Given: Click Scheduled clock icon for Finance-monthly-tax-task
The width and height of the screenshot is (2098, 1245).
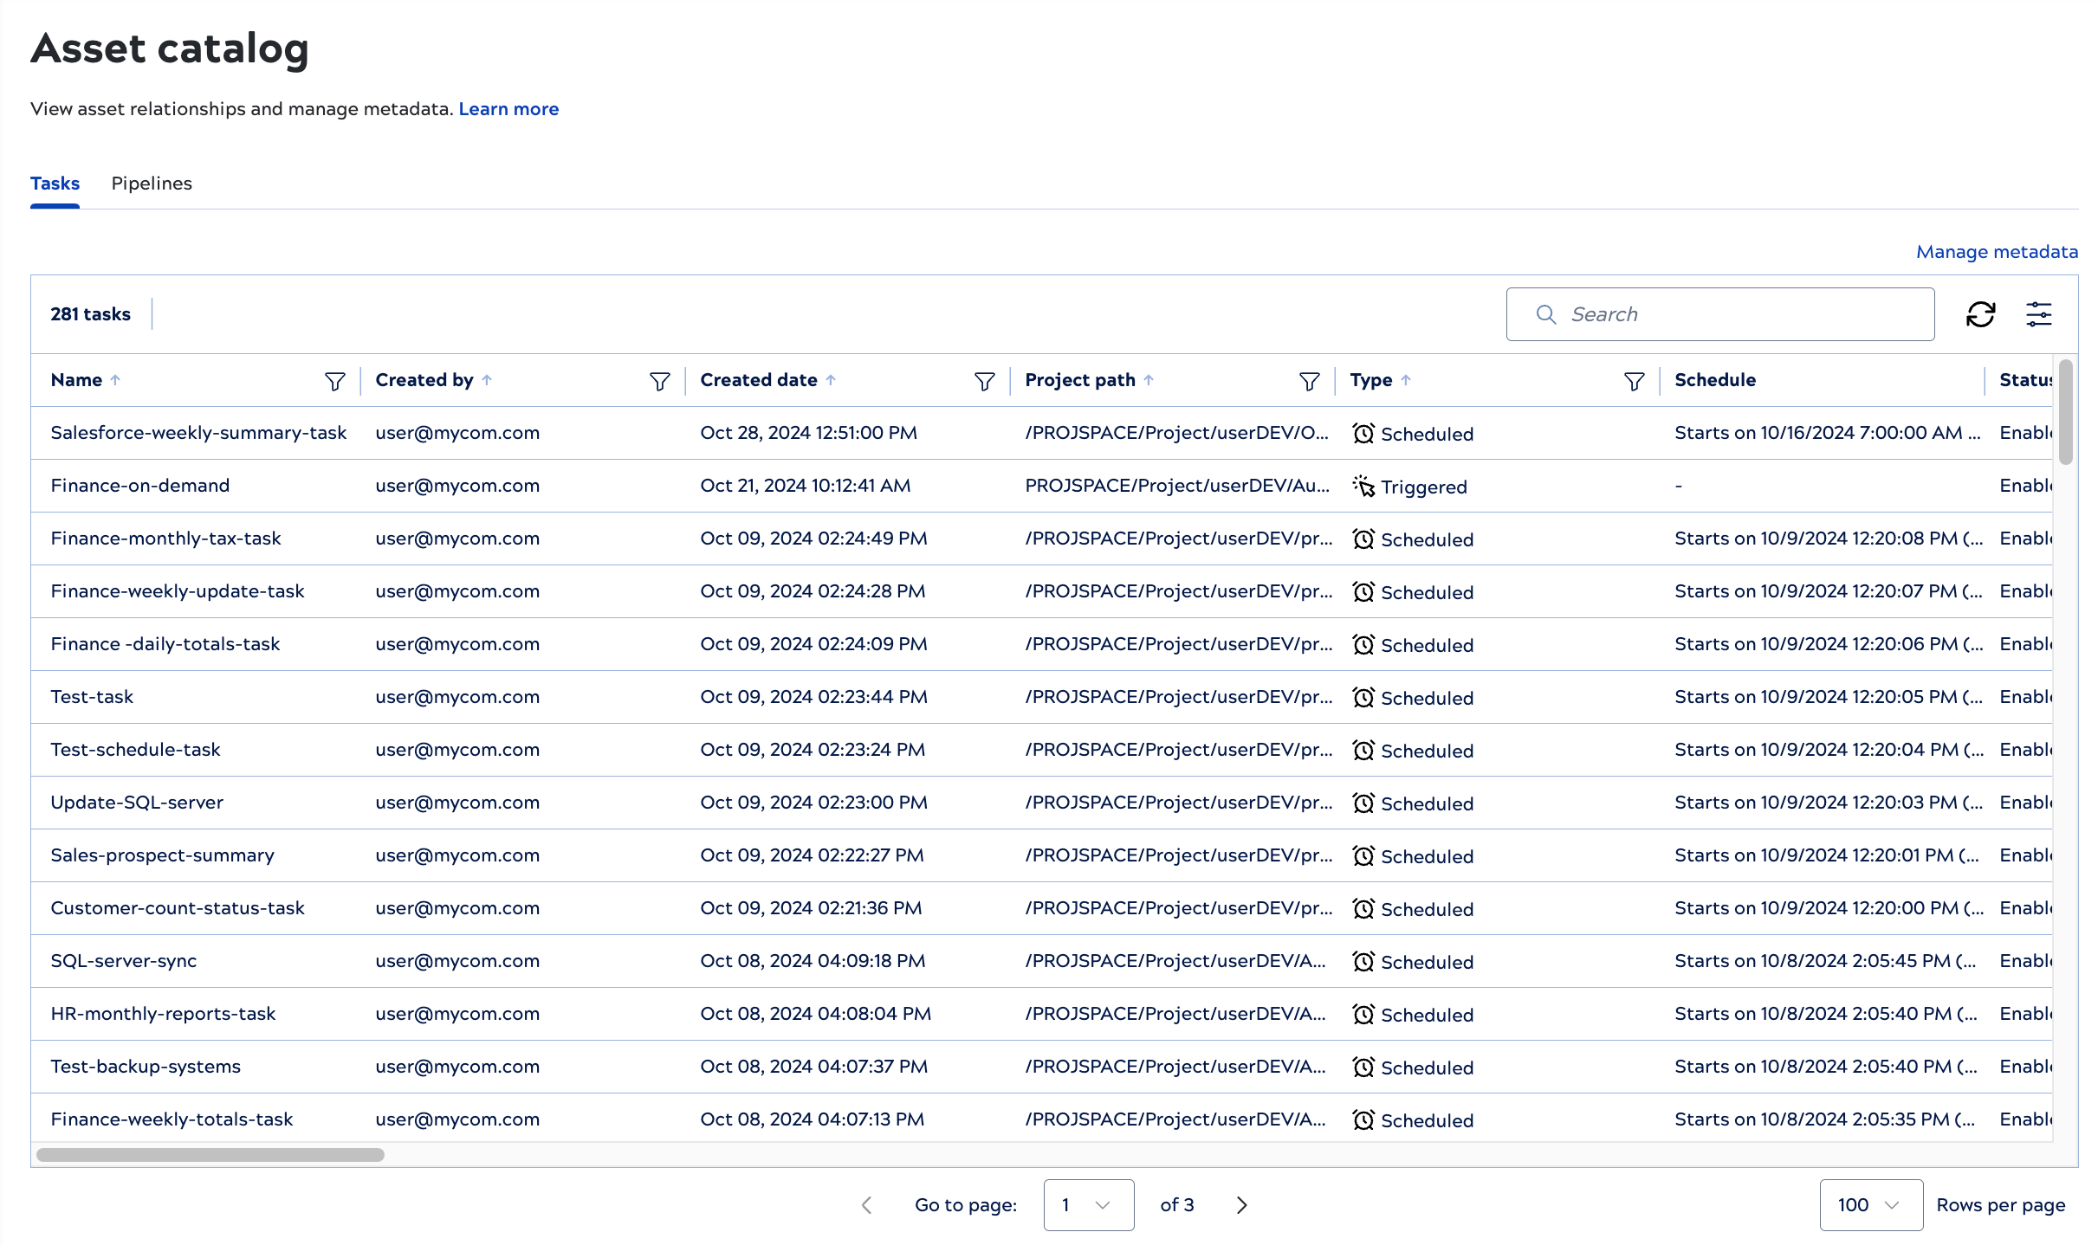Looking at the screenshot, I should [1363, 539].
